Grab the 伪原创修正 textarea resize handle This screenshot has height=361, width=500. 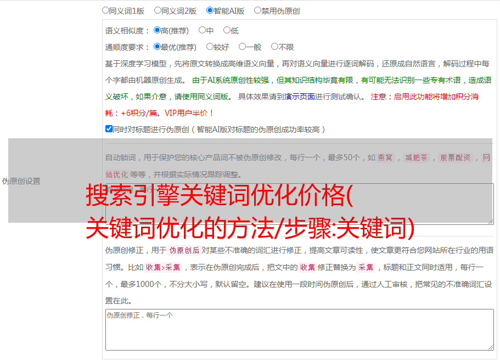coord(491,348)
